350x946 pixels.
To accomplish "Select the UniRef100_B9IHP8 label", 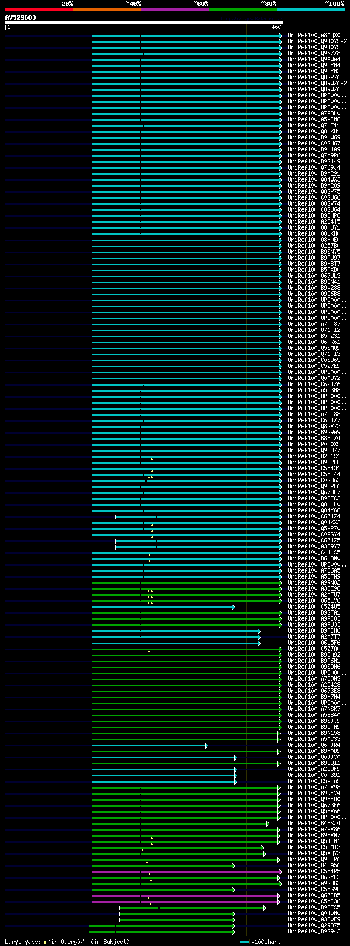I will [313, 216].
